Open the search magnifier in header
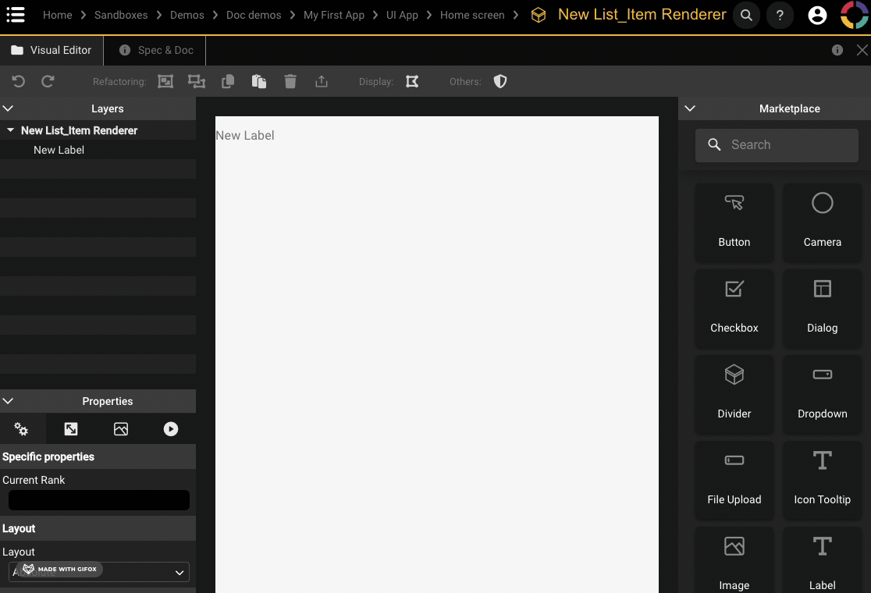871x593 pixels. pos(747,15)
